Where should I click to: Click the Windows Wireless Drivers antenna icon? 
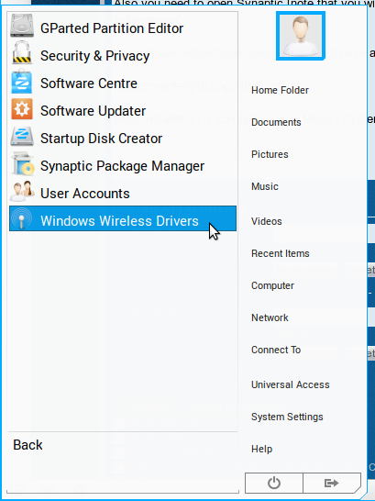point(22,219)
